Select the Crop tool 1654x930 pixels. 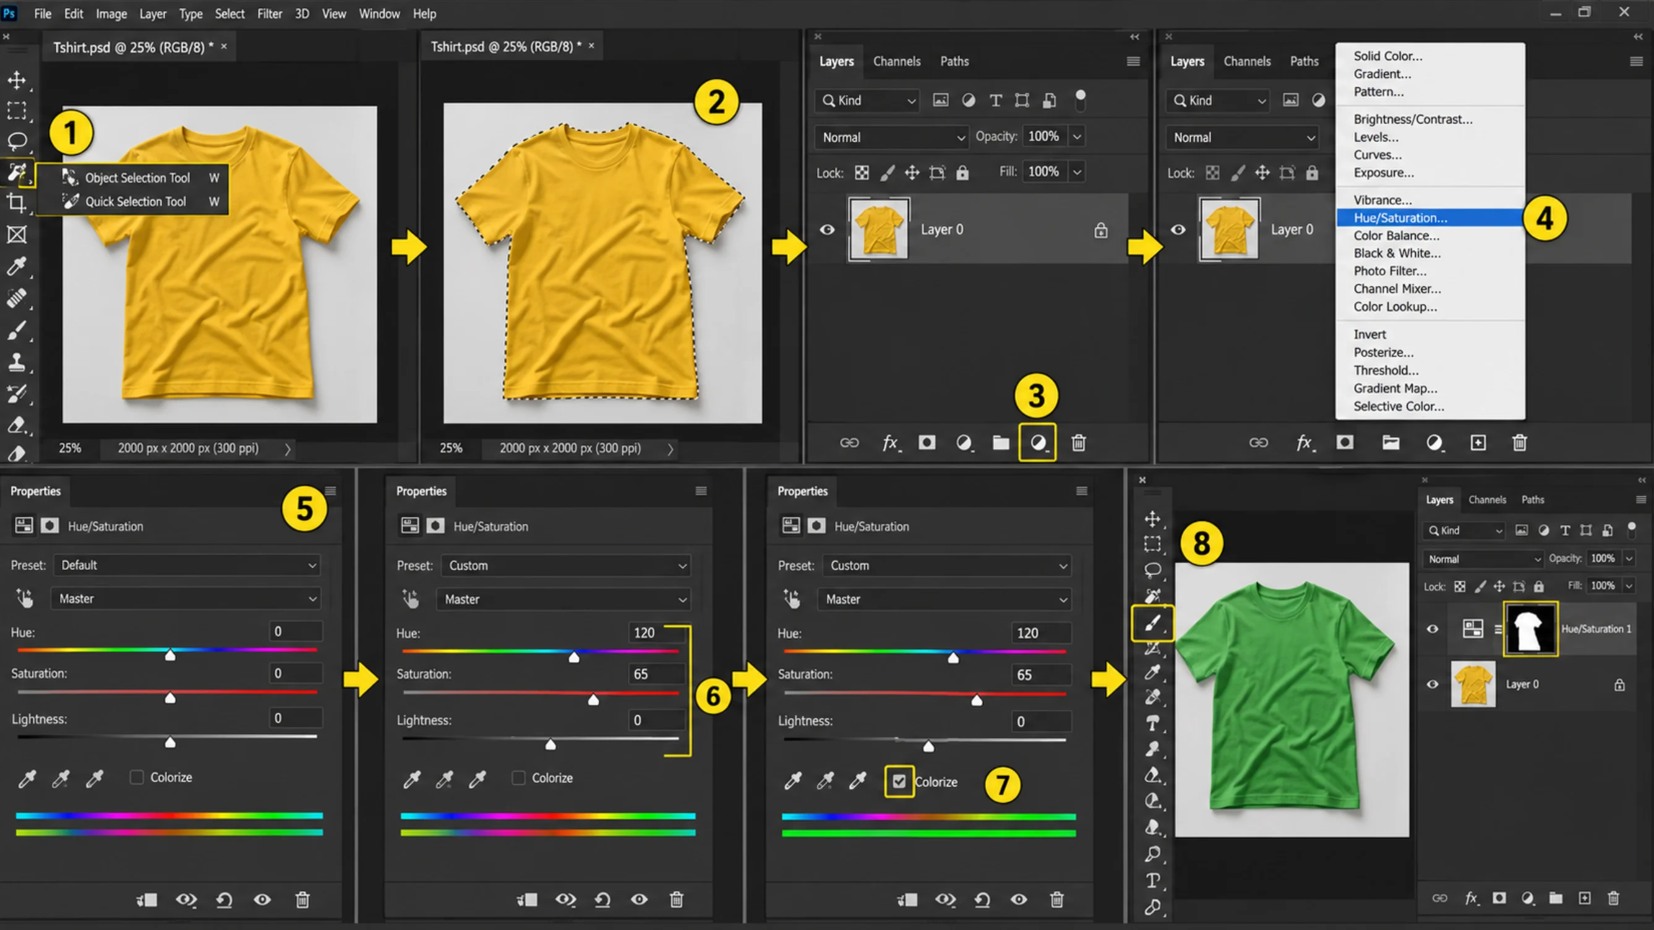pos(17,203)
